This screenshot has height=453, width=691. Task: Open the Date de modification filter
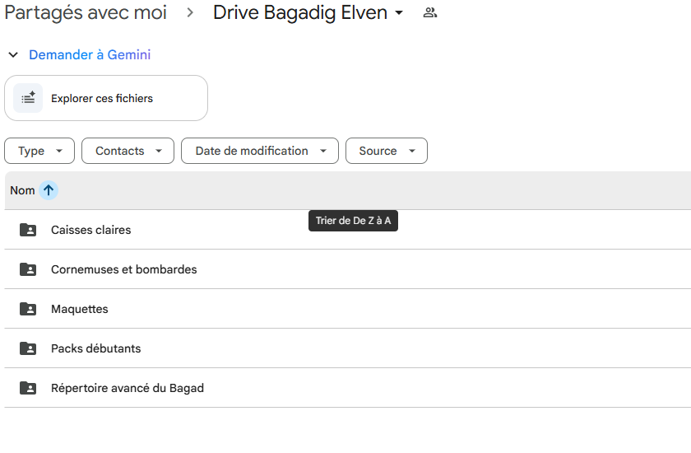(260, 151)
